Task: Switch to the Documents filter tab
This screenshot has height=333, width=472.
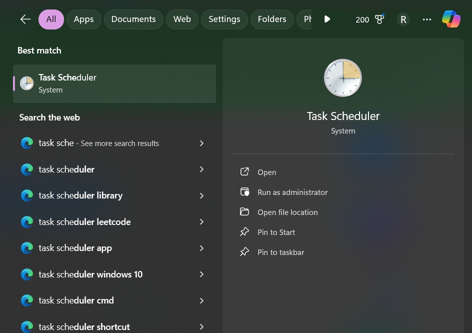Action: click(x=133, y=19)
